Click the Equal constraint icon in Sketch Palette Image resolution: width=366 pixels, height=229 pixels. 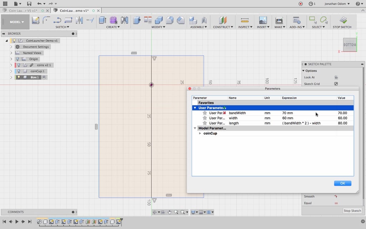pos(336,203)
